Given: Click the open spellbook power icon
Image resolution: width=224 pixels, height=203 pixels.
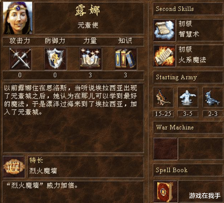Looking at the screenshot, I should pos(91,59).
